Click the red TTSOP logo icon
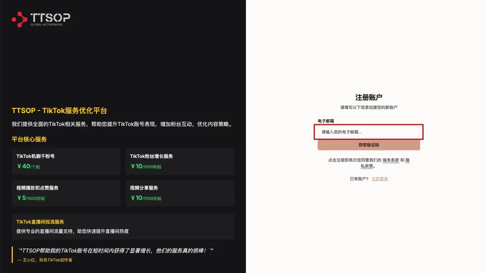486x273 pixels. click(19, 19)
